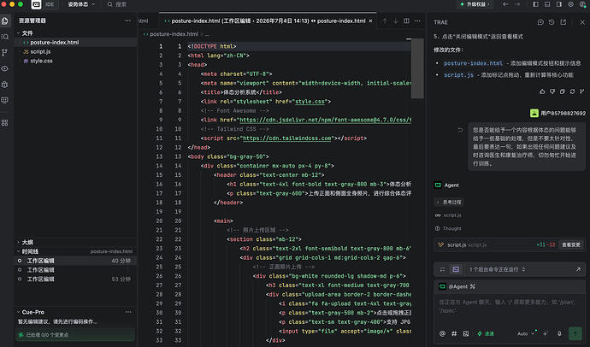The image size is (590, 347).
Task: Open chat history icon in TRAE panel
Action: [x=552, y=22]
